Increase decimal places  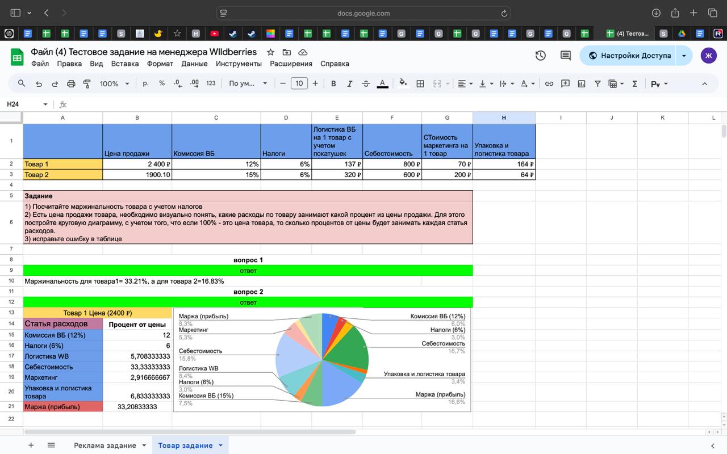coord(194,83)
